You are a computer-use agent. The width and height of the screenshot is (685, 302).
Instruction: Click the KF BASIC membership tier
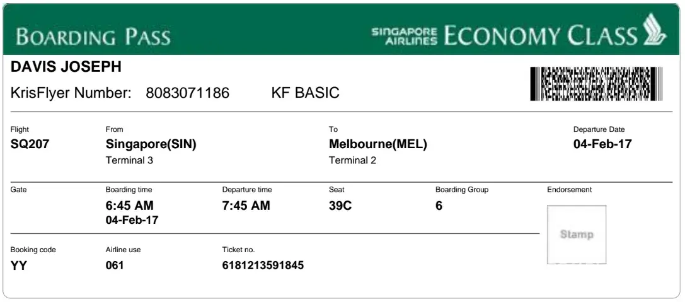click(x=305, y=93)
